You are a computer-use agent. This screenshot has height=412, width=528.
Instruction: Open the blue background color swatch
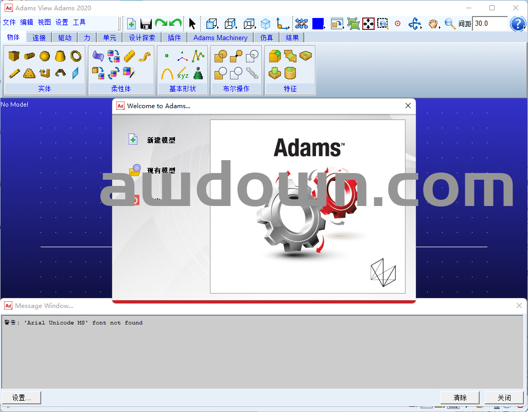(x=318, y=24)
